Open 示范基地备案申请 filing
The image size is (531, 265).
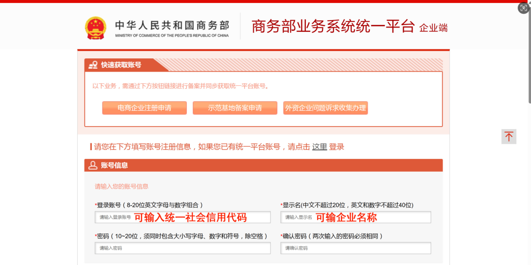(x=235, y=108)
